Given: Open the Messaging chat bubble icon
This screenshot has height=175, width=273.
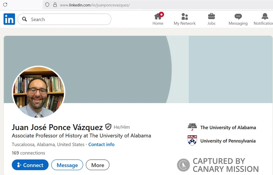Looking at the screenshot, I should click(238, 16).
